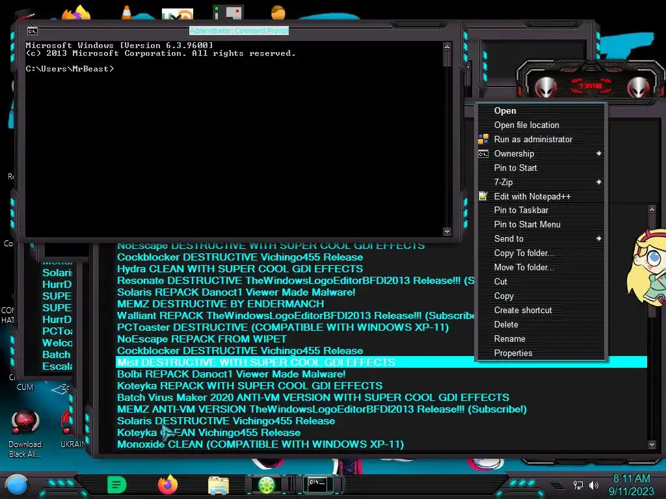This screenshot has width=666, height=499.
Task: Click the volume speaker icon in the tray
Action: pos(593,485)
